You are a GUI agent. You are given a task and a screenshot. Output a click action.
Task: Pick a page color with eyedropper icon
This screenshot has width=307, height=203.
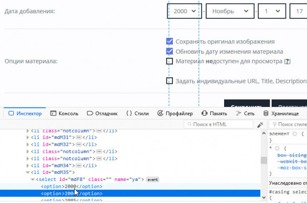(x=260, y=124)
